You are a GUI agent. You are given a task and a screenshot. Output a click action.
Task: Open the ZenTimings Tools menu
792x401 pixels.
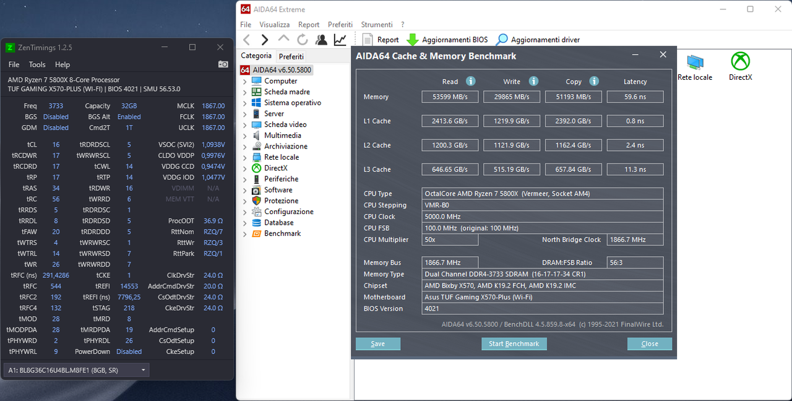click(x=37, y=64)
